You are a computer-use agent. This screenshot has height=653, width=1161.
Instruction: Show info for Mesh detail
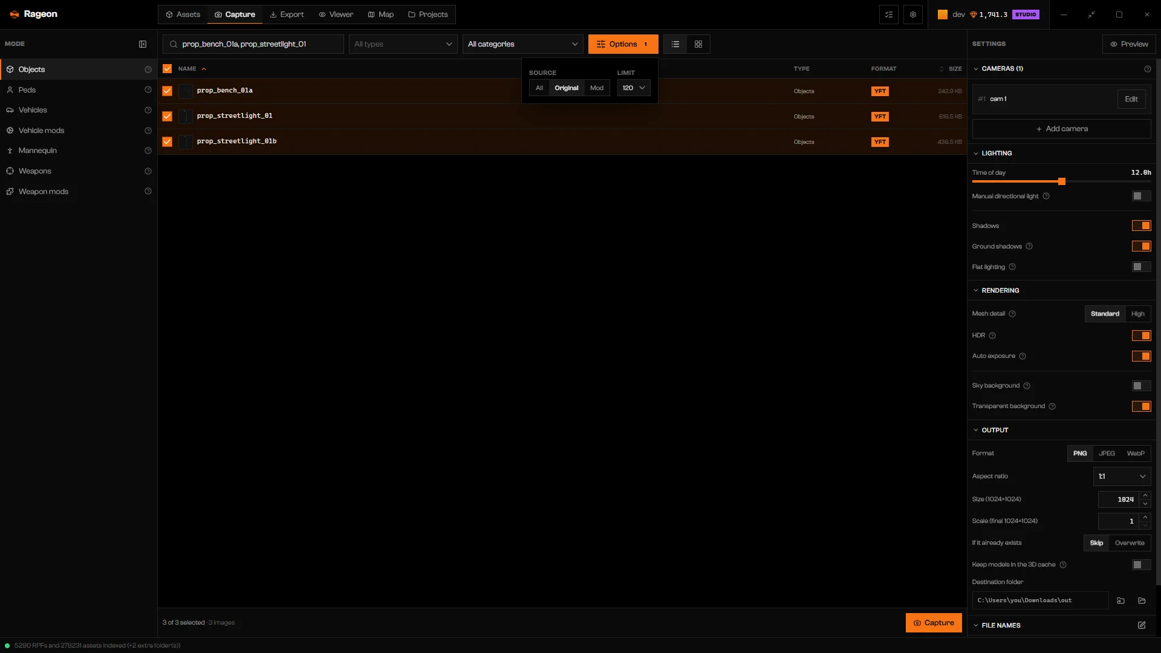coord(1012,314)
